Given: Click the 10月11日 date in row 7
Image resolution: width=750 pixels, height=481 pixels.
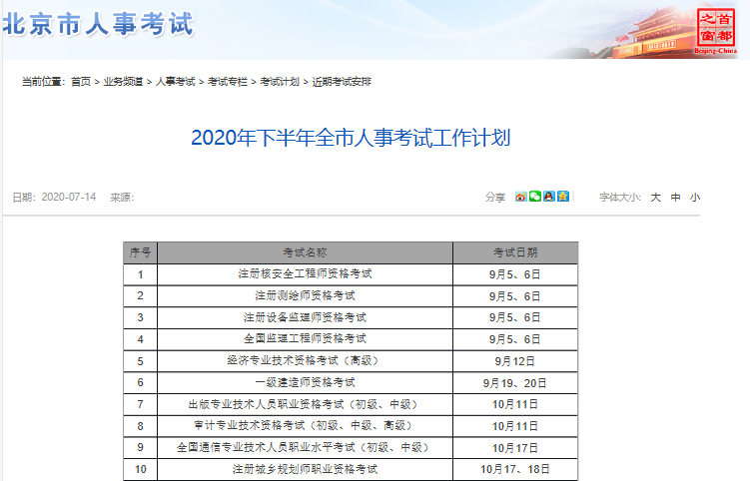Looking at the screenshot, I should (515, 404).
